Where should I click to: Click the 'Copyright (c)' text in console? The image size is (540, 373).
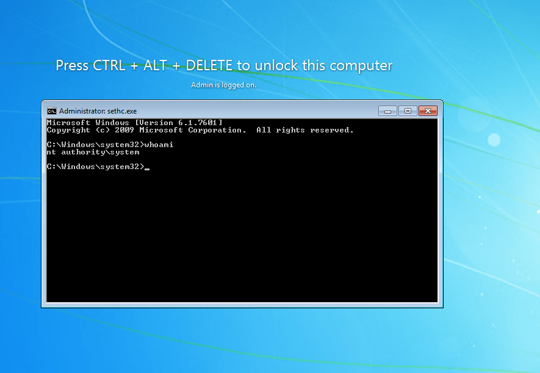pyautogui.click(x=78, y=130)
